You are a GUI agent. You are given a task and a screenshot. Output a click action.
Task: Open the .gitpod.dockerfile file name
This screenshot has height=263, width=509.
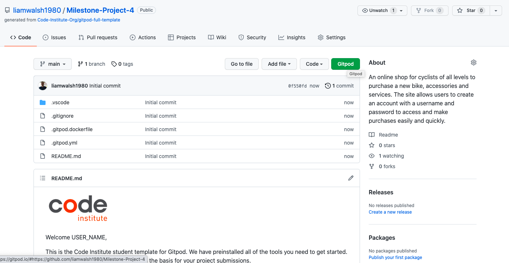click(x=72, y=129)
